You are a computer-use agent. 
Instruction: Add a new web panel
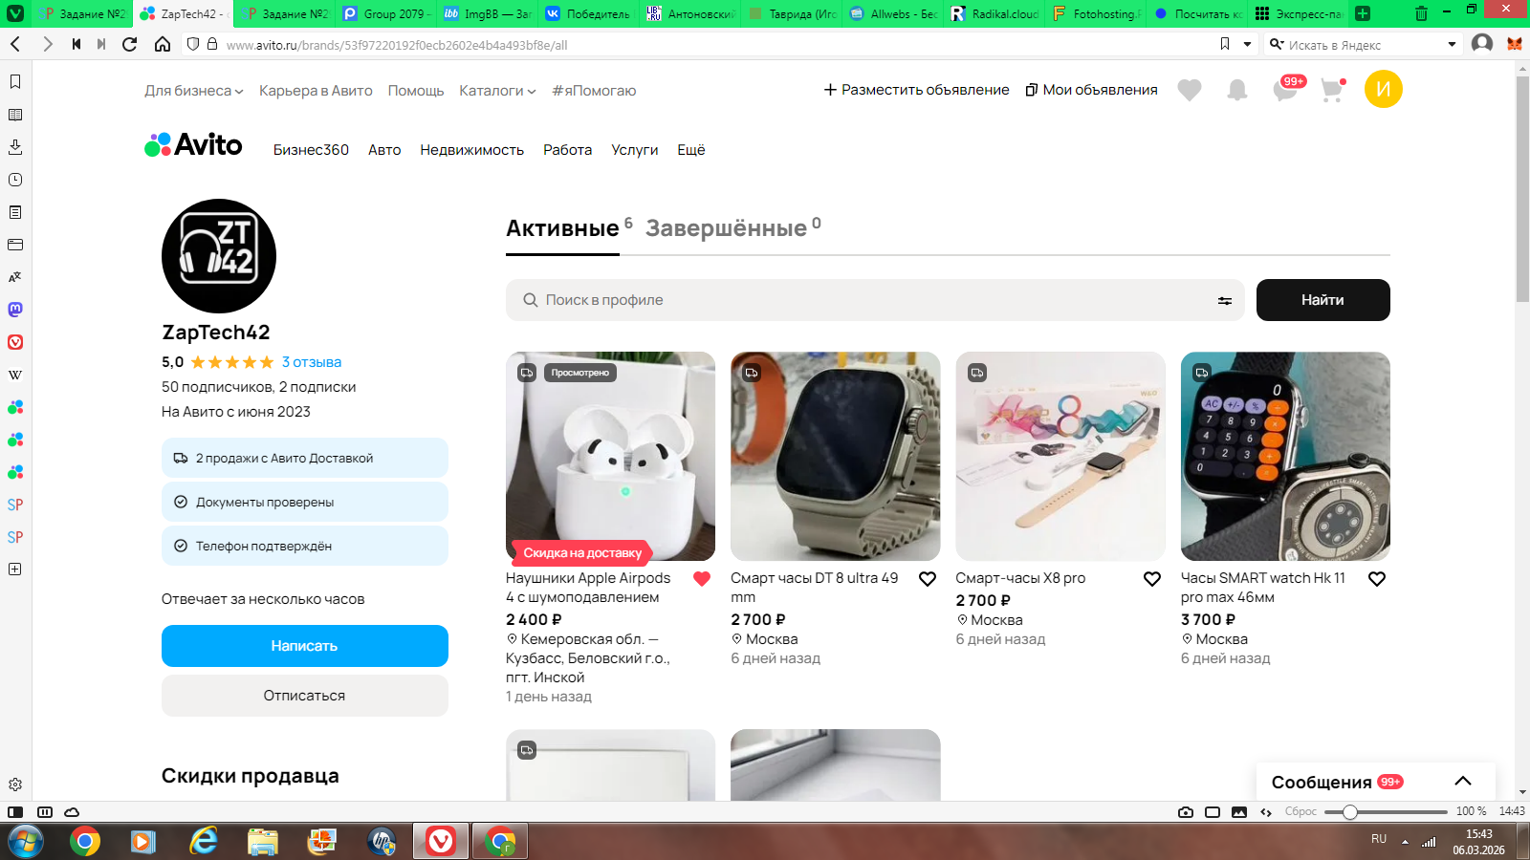15,570
